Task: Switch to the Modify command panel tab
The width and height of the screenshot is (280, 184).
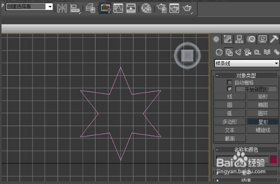Action: (227, 39)
